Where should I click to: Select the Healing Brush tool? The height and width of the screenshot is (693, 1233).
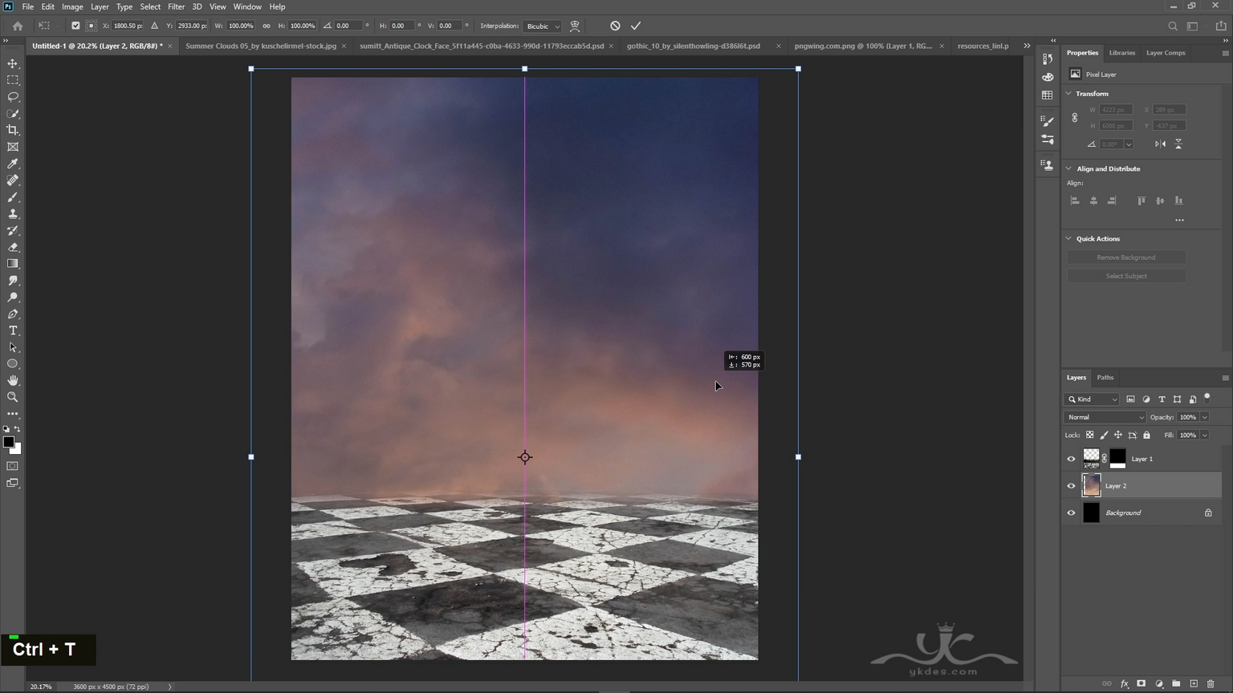pos(13,180)
